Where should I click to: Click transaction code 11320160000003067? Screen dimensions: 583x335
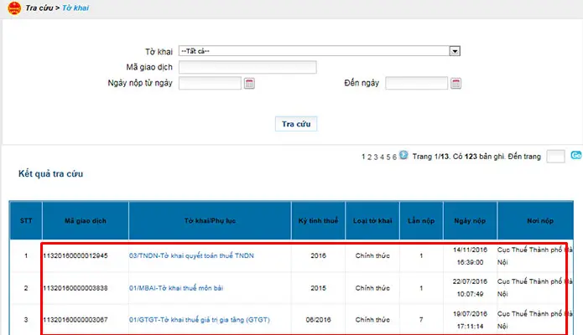[75, 320]
